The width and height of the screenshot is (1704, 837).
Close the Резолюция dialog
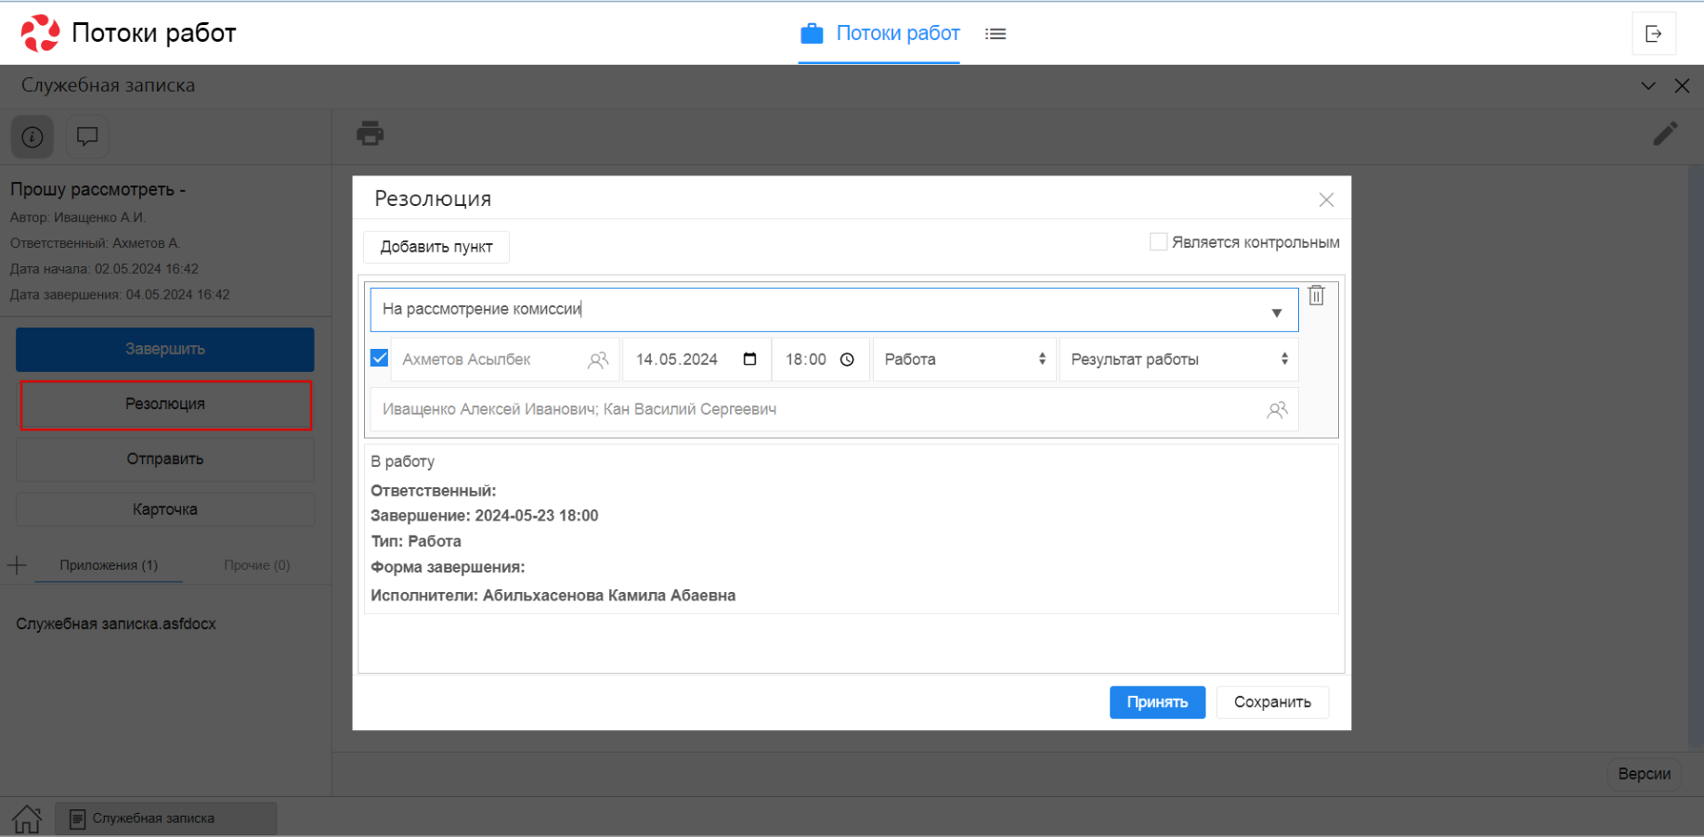[x=1326, y=200]
